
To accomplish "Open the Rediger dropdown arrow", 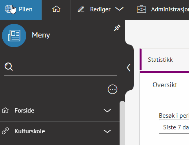I will [x=119, y=9].
